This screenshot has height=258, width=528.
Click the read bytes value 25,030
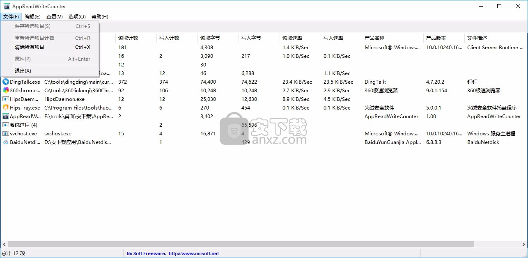(208, 99)
